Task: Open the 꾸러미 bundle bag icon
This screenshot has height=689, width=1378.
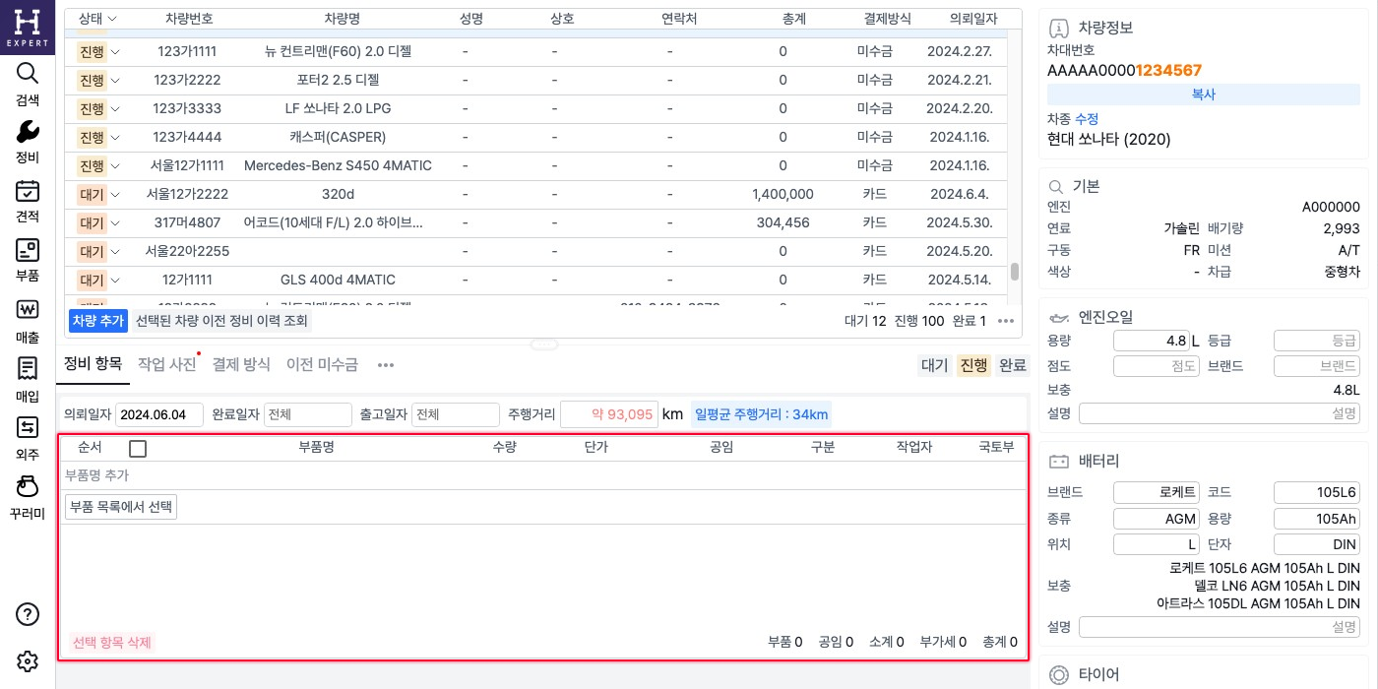Action: point(28,487)
